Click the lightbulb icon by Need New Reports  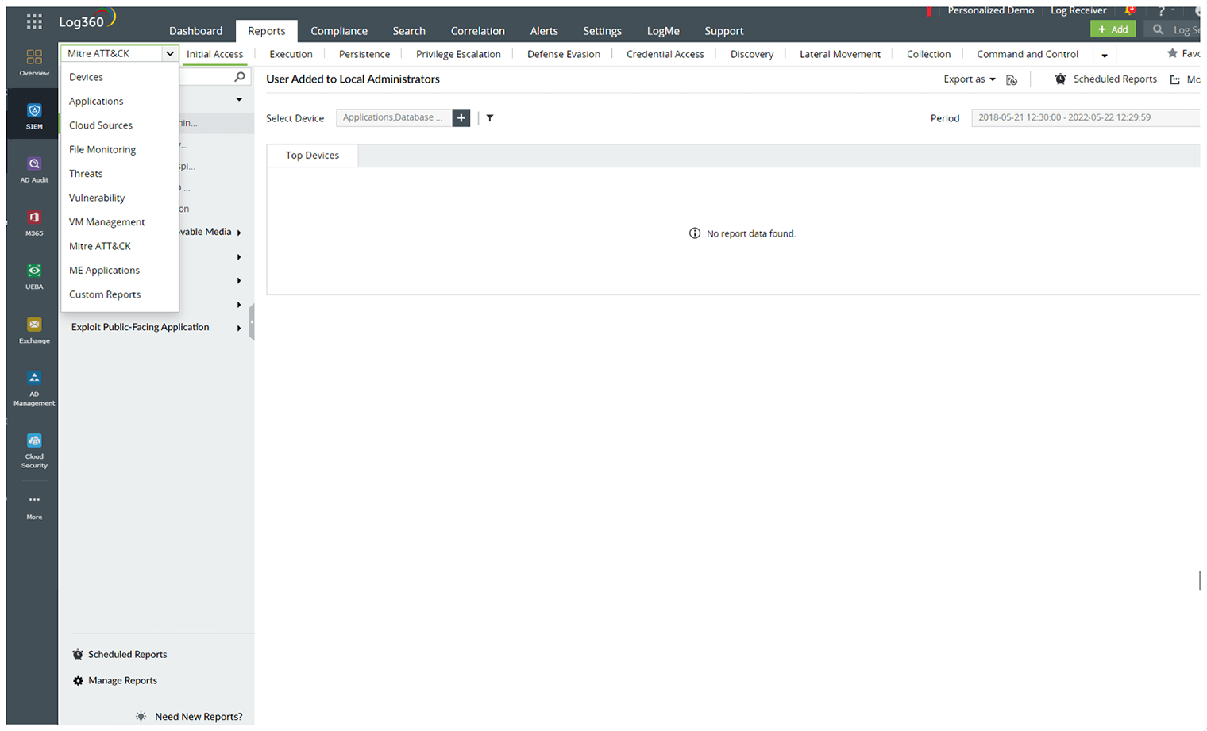(x=141, y=716)
